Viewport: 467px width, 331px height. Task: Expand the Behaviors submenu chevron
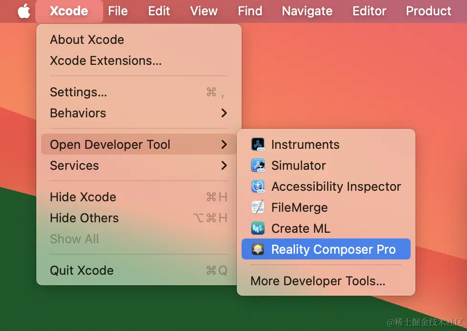click(224, 113)
